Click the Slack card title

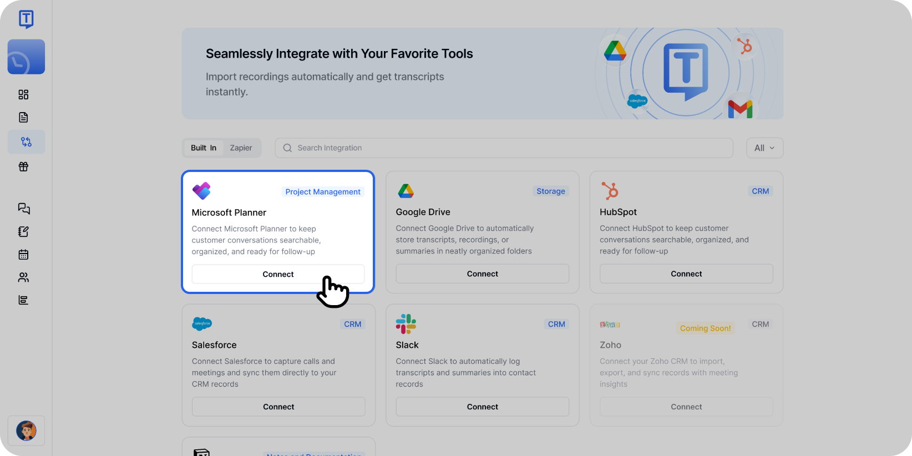click(407, 345)
